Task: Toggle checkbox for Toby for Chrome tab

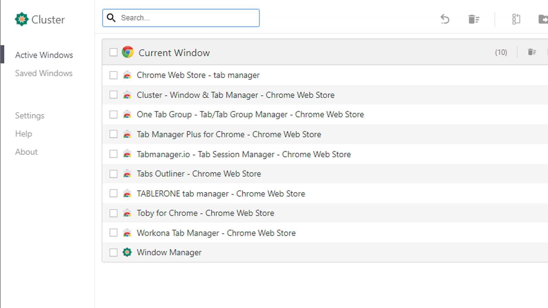Action: tap(114, 213)
